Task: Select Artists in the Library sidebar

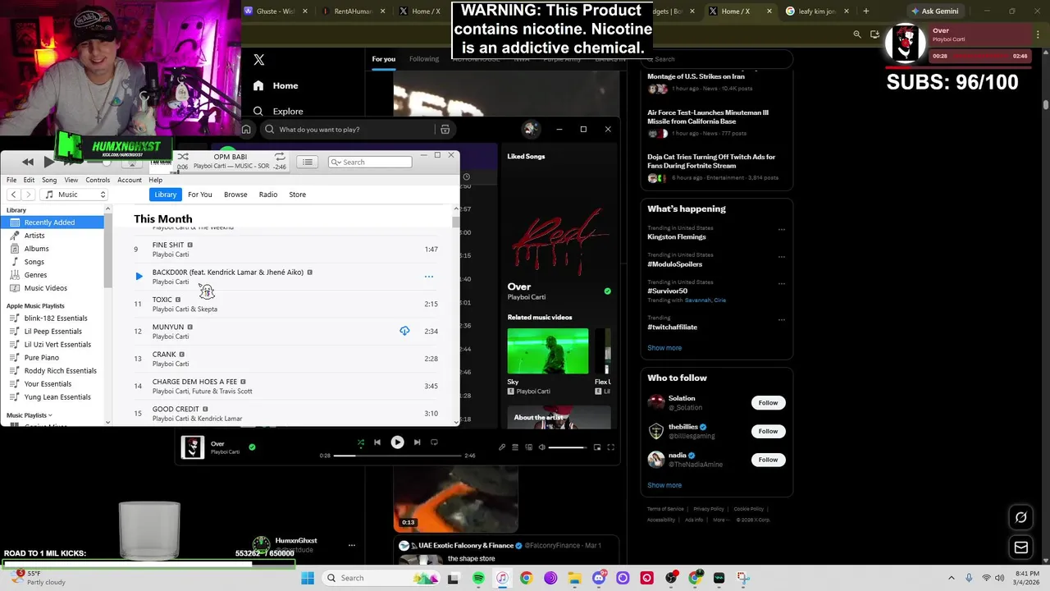Action: (x=34, y=236)
